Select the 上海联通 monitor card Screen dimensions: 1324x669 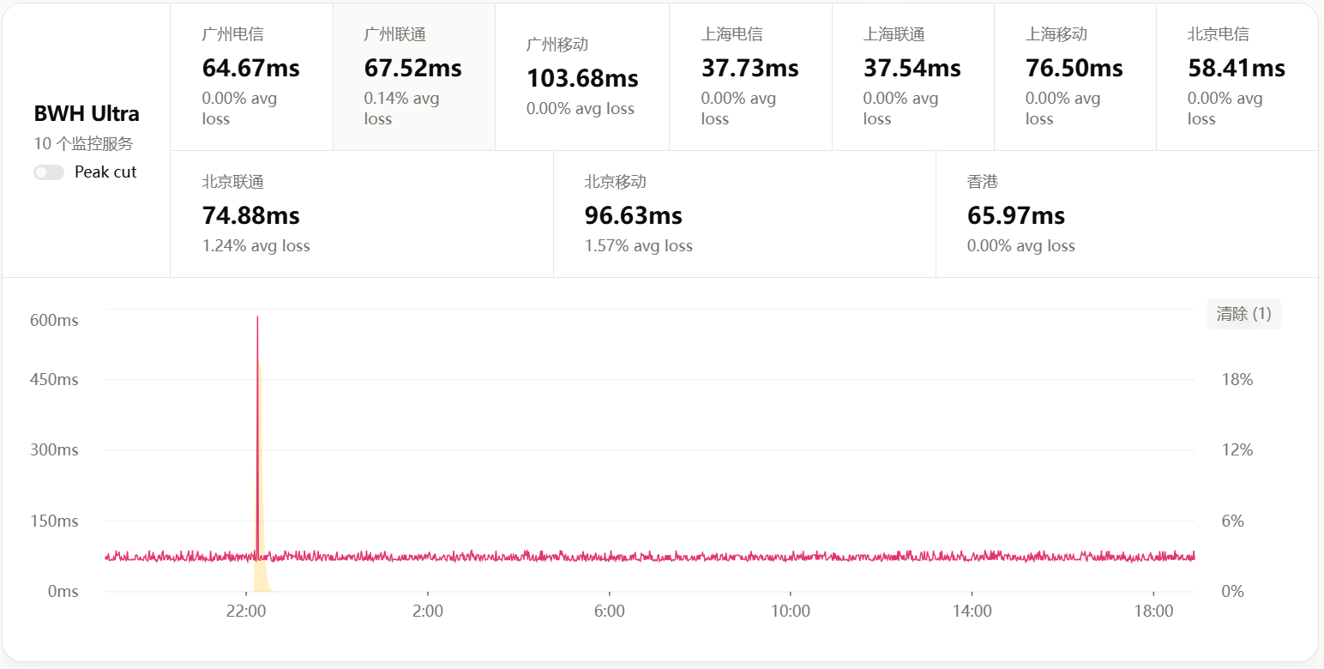click(x=912, y=76)
